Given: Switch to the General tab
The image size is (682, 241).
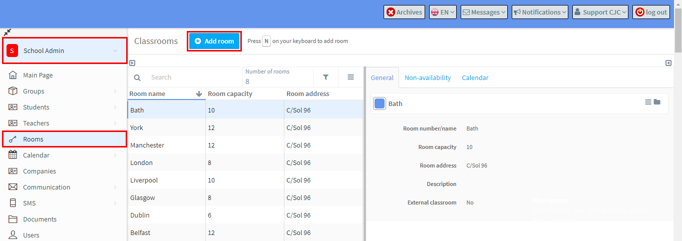Looking at the screenshot, I should point(382,77).
